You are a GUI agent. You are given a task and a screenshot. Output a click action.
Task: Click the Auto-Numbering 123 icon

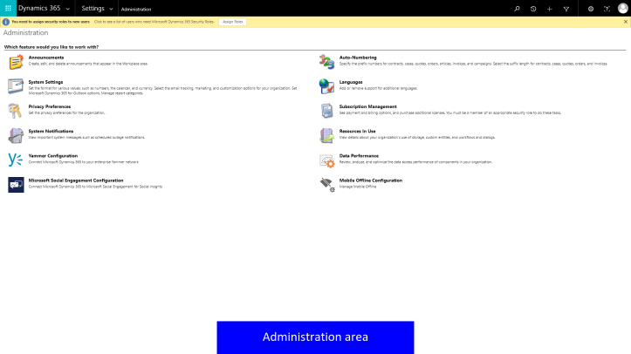326,62
